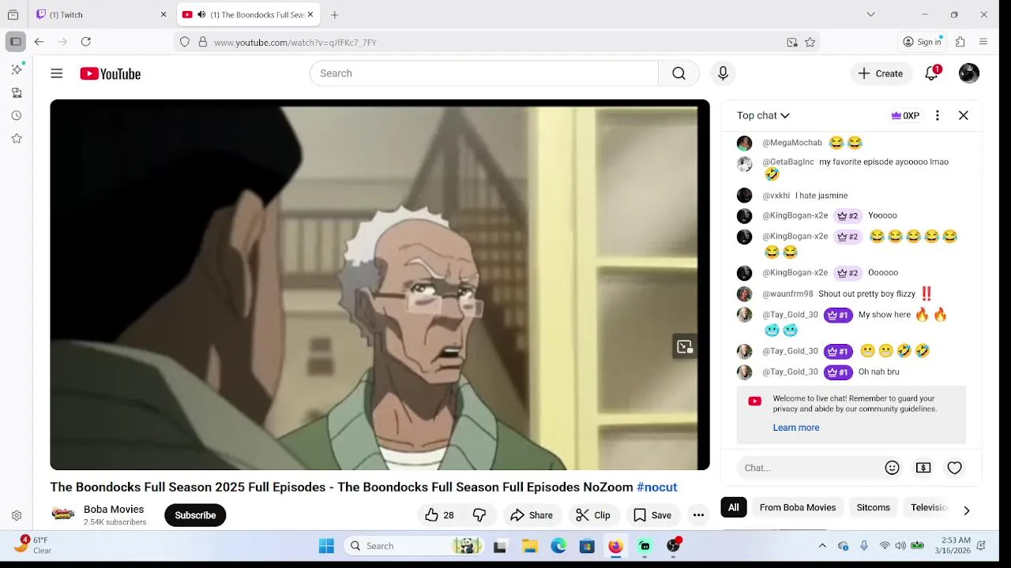
Task: Open sidebar bookmarks star icon
Action: tap(17, 138)
